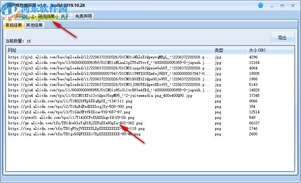Select the row with size 14828

[x=150, y=90]
